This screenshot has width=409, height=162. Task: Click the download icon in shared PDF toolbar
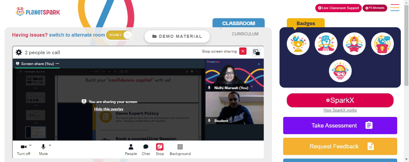point(187,71)
